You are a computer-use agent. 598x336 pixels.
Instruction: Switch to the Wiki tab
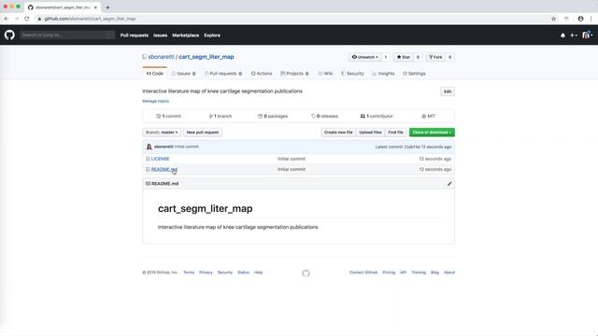[x=326, y=74]
